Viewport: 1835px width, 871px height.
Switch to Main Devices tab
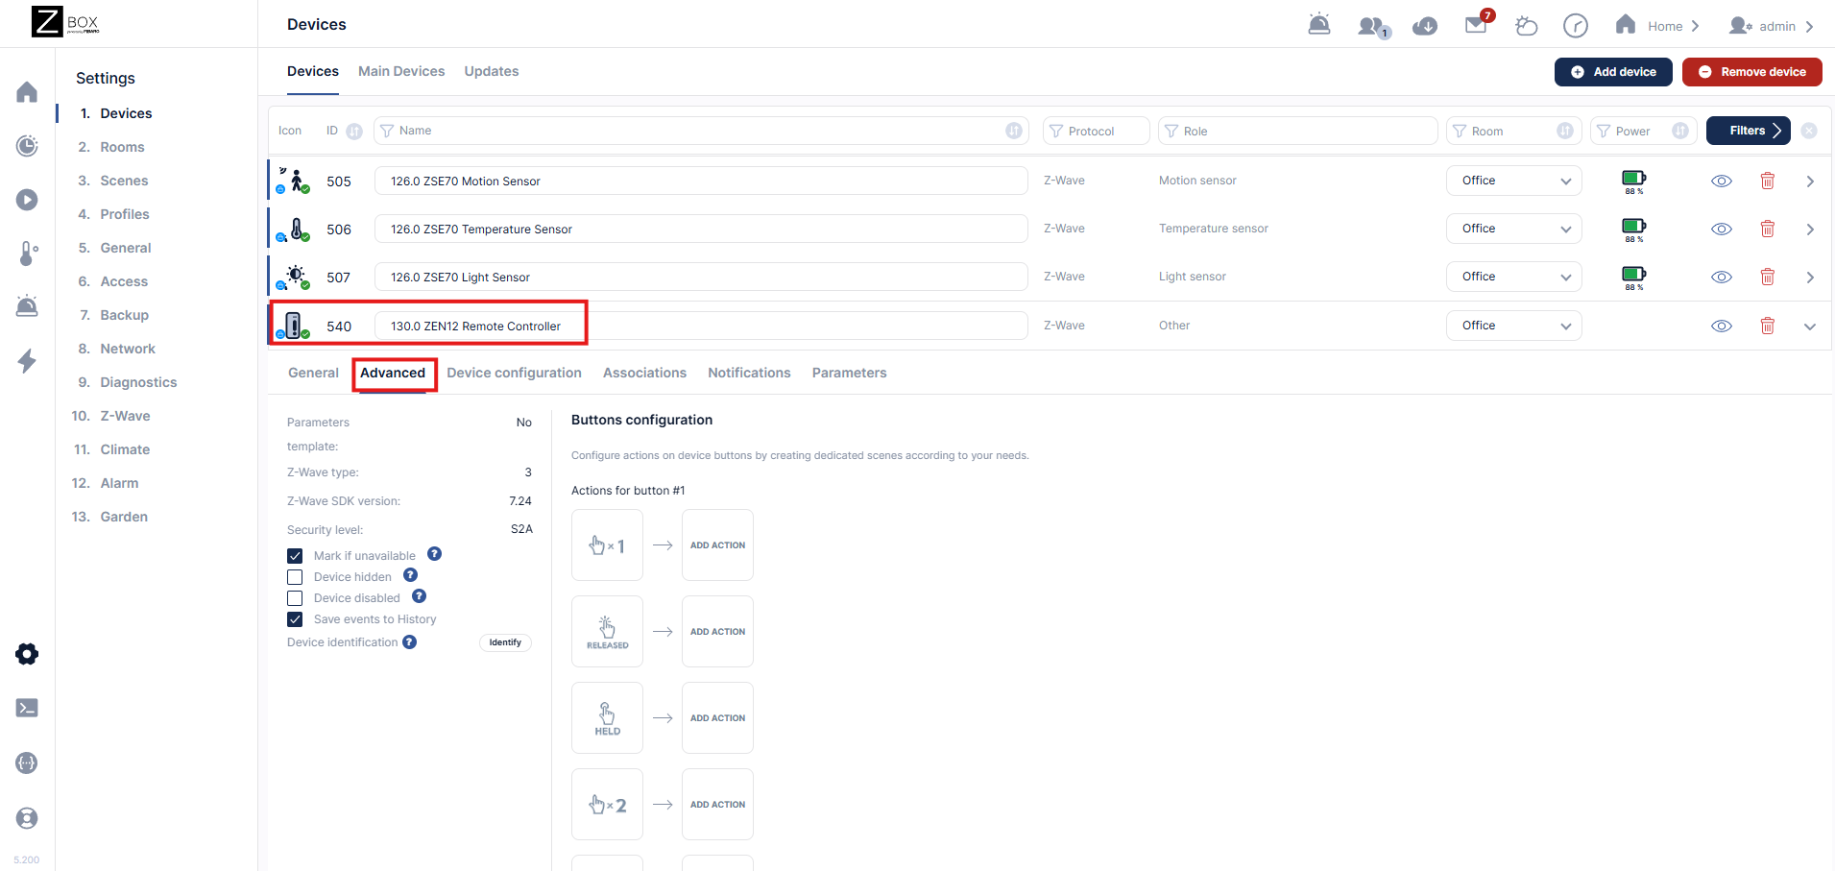401,71
